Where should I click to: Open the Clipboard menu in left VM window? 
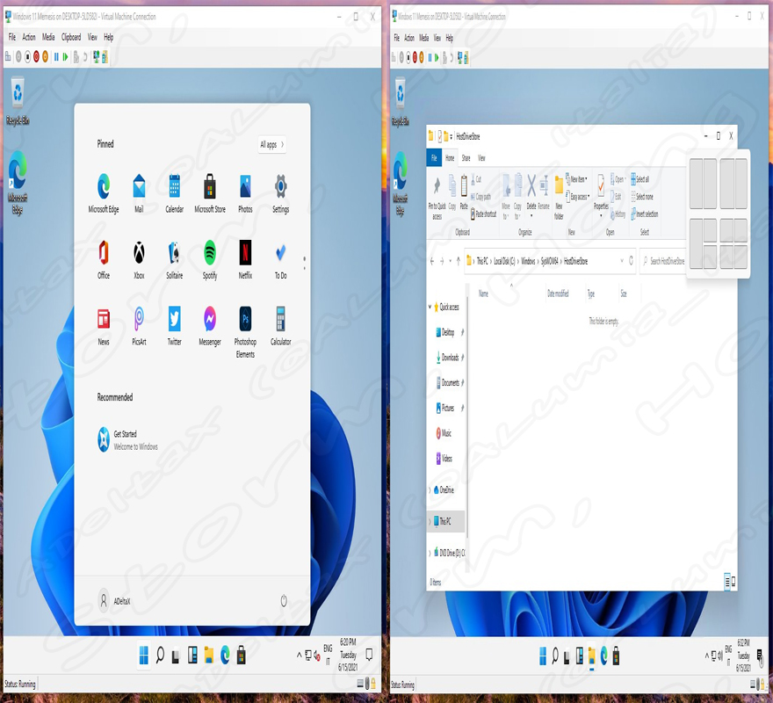(x=71, y=37)
